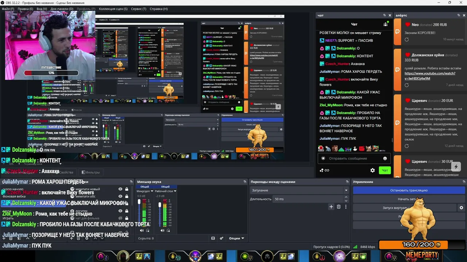Open the Коллекция сцен (S) menu
467x262 pixels.
113,9
